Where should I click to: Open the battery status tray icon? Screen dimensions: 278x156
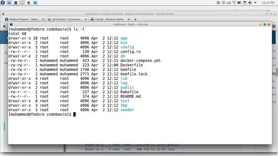click(x=239, y=3)
